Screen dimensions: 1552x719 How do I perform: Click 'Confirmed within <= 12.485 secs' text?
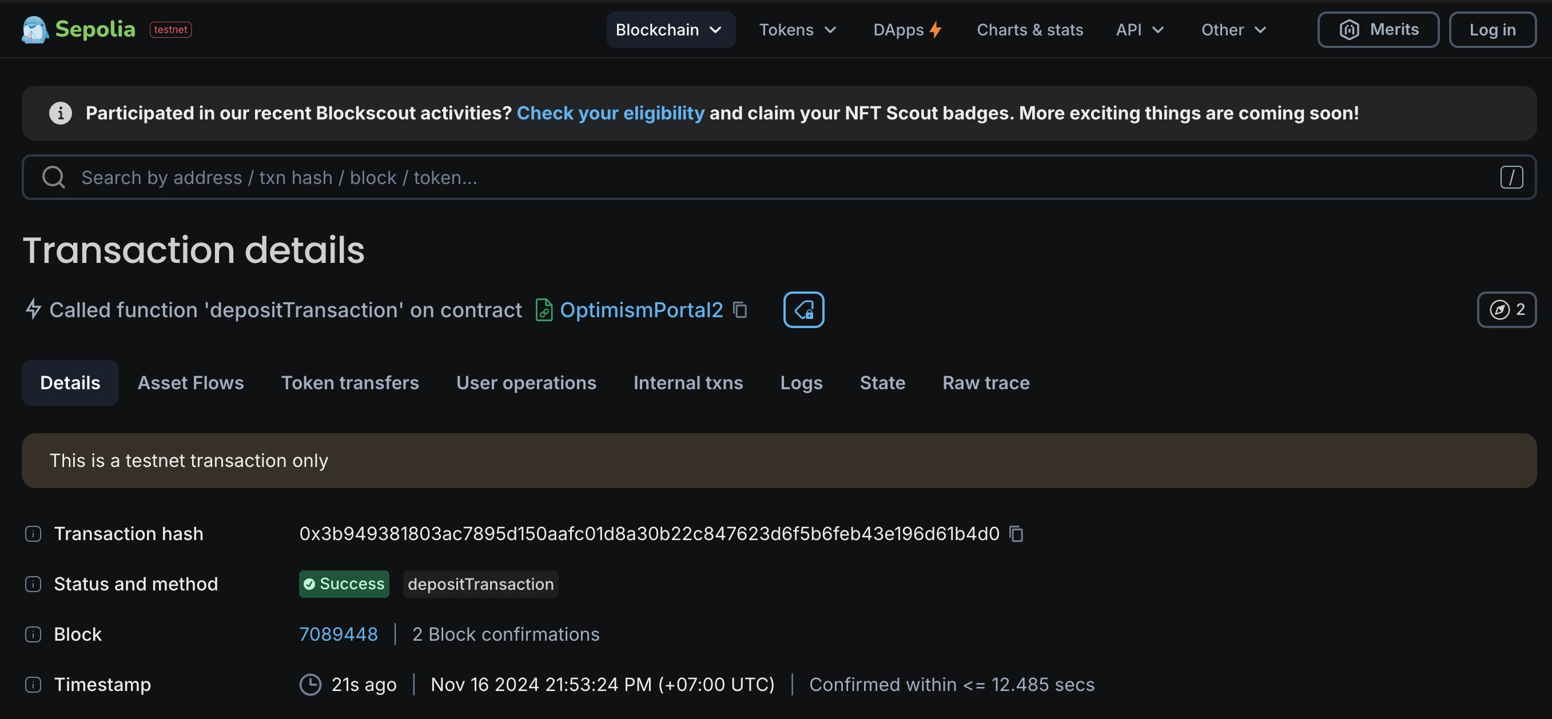tap(952, 685)
